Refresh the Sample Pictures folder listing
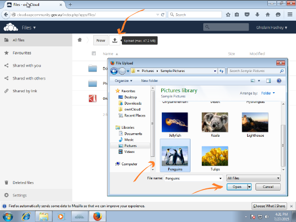 222,71
